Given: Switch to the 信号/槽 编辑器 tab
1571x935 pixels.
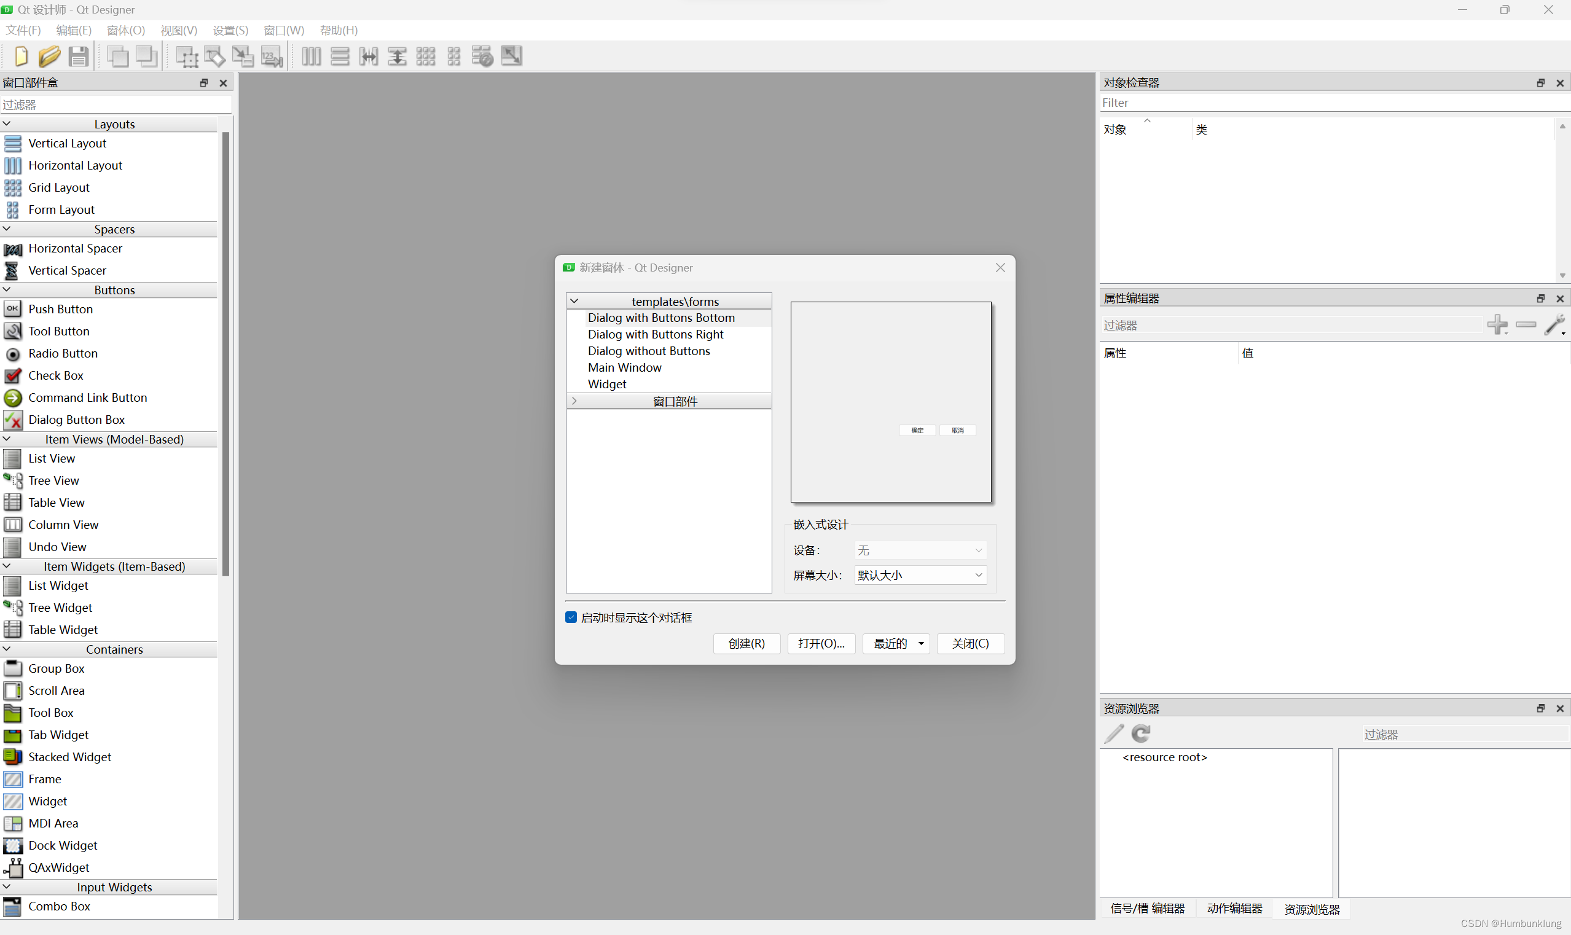Looking at the screenshot, I should (x=1148, y=909).
